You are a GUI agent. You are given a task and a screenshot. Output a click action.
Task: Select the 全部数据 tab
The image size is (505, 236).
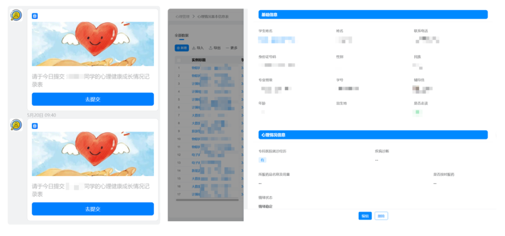181,35
